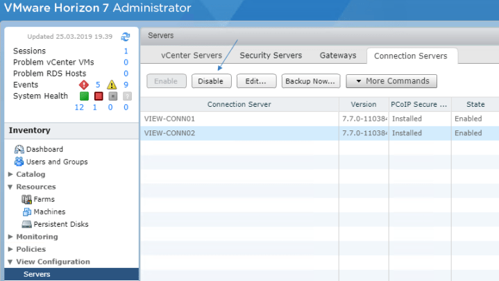Click the Enabled state of VIEW-CONN01
Image resolution: width=499 pixels, height=281 pixels.
coord(468,119)
